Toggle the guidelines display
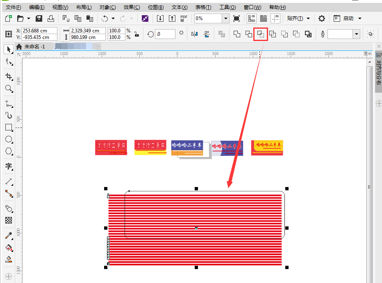This screenshot has height=283, width=382. pyautogui.click(x=275, y=18)
